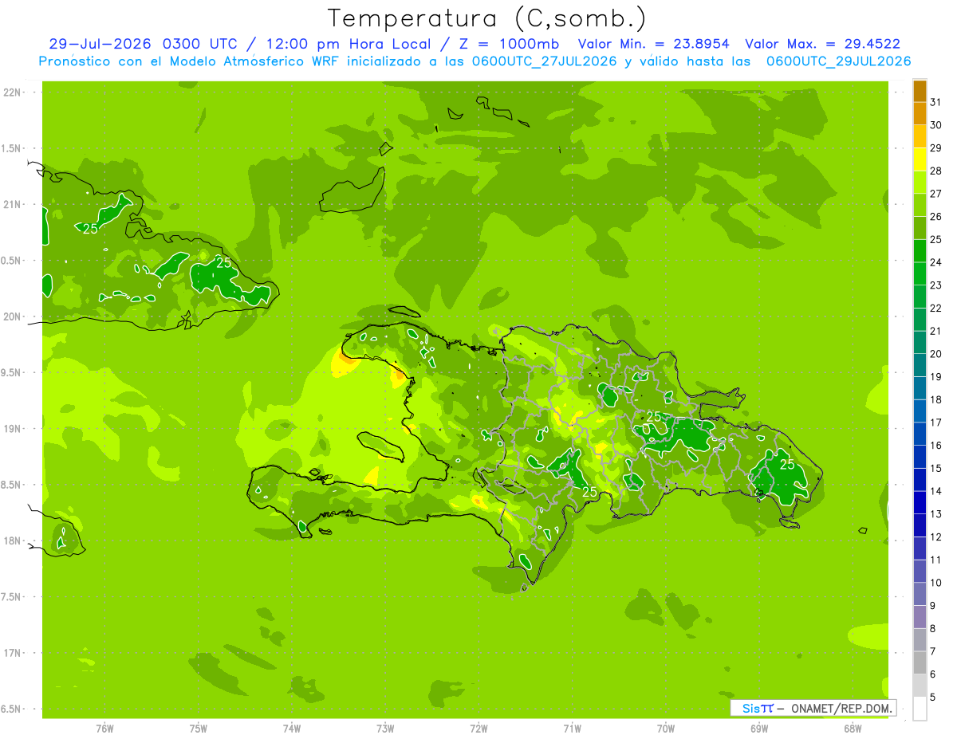The height and width of the screenshot is (739, 957).
Task: Click the 20N latitude axis label
Action: click(12, 316)
